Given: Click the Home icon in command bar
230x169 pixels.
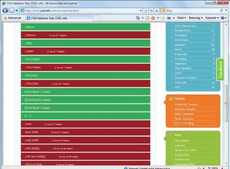Looking at the screenshot, I should coord(138,18).
